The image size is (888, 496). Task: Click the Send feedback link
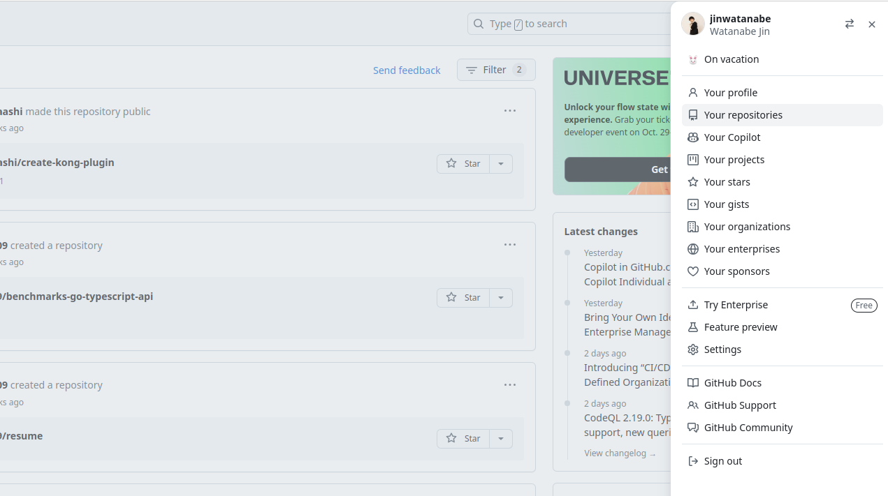coord(407,70)
